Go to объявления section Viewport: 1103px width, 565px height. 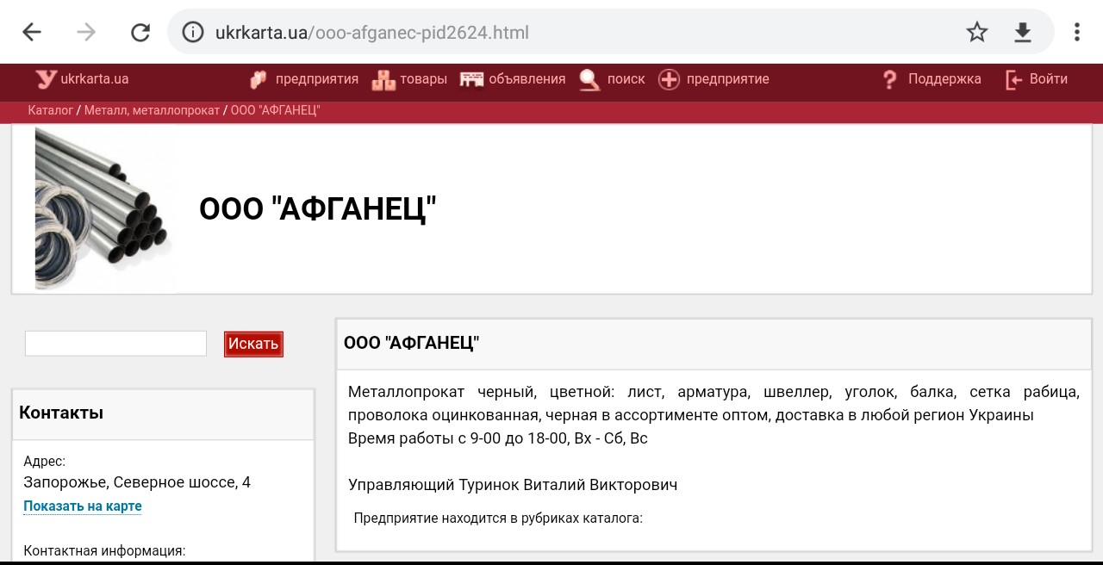click(527, 79)
